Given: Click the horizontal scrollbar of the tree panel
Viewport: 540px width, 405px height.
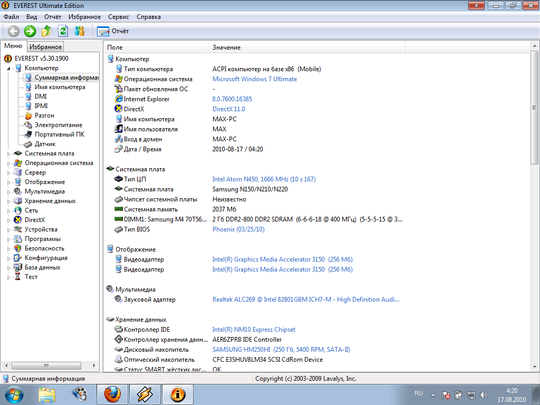Looking at the screenshot, I should (46, 365).
